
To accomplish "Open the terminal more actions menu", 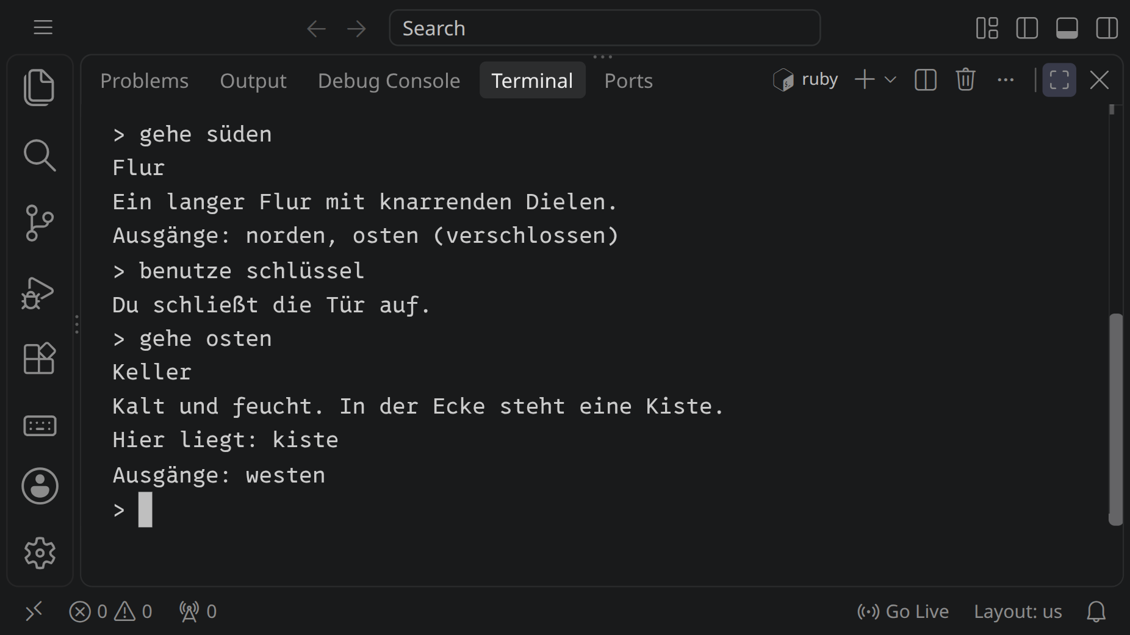I will [1006, 80].
